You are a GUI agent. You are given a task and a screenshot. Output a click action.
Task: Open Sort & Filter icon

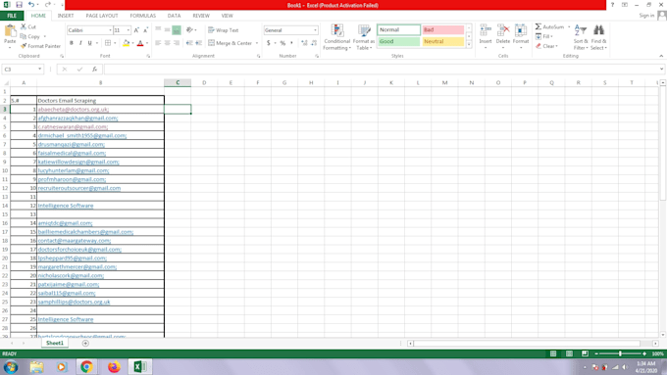click(581, 31)
